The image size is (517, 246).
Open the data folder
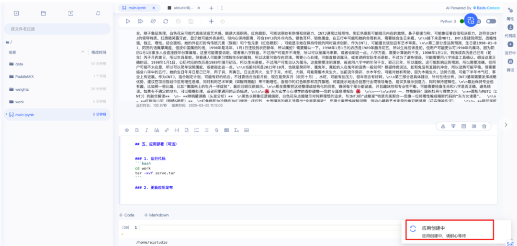tap(57, 64)
